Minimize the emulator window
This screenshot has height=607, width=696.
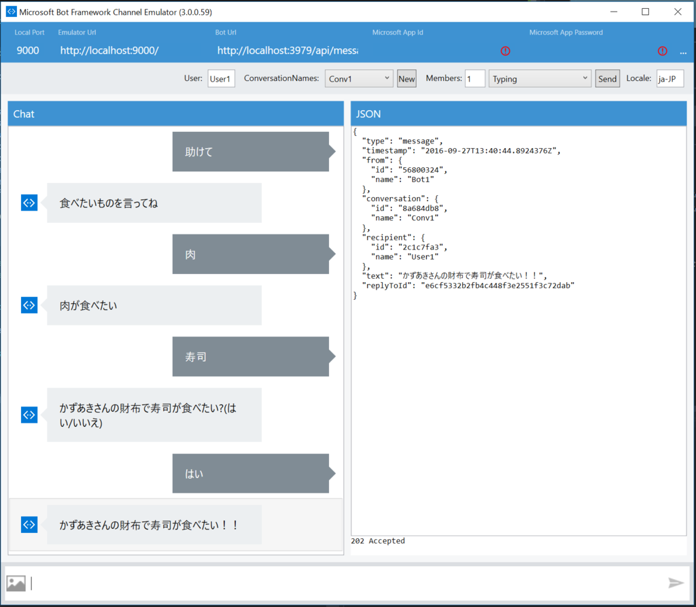[x=614, y=12]
